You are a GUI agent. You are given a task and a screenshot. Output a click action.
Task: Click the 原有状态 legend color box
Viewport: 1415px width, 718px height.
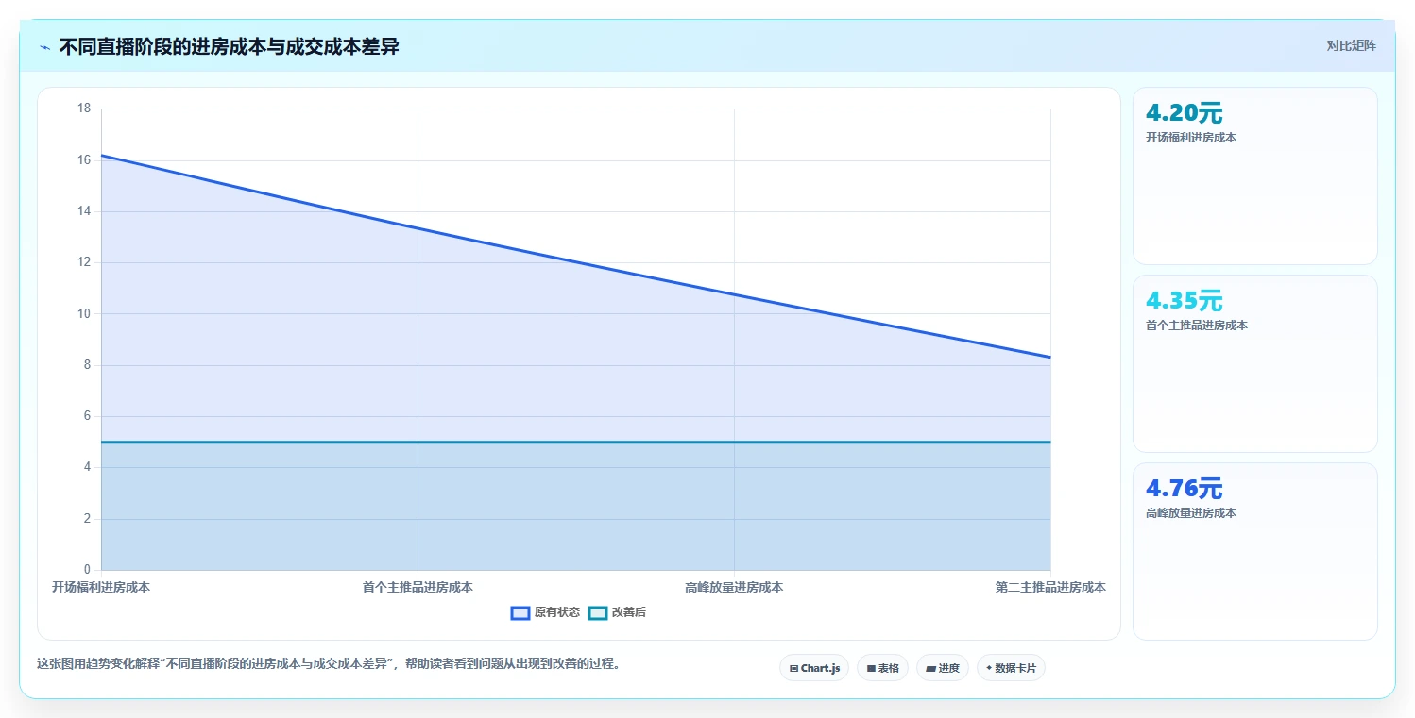[520, 612]
